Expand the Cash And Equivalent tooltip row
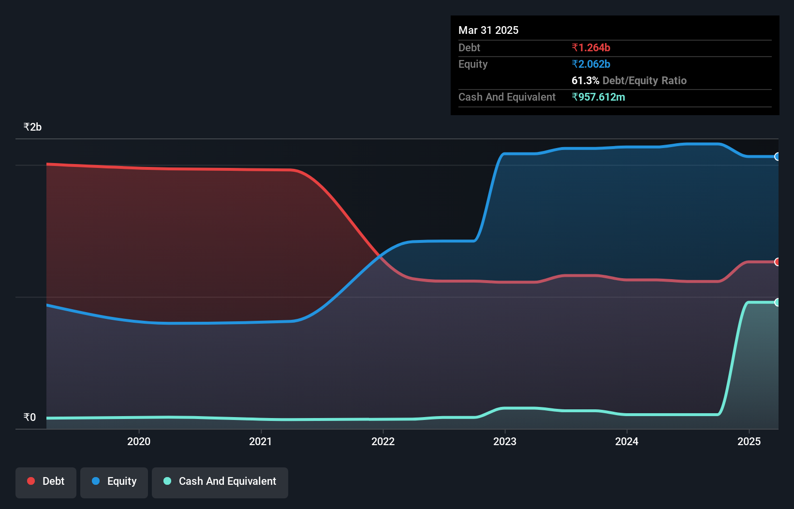 [x=507, y=97]
